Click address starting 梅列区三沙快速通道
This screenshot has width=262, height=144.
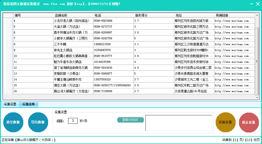point(193,44)
